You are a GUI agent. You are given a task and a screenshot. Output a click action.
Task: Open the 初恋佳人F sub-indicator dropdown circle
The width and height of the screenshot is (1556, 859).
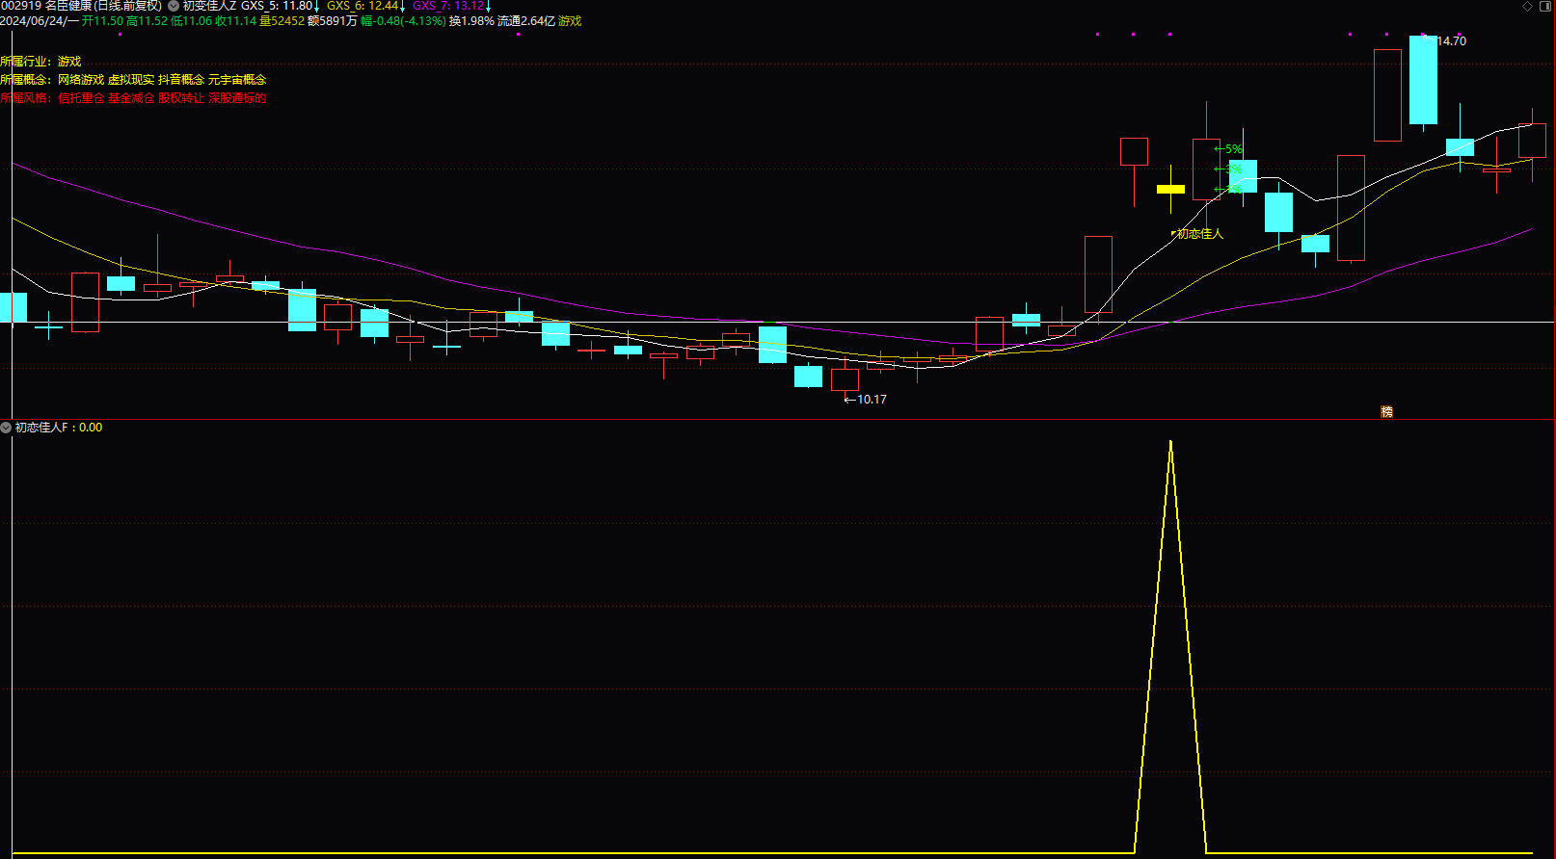[x=6, y=427]
